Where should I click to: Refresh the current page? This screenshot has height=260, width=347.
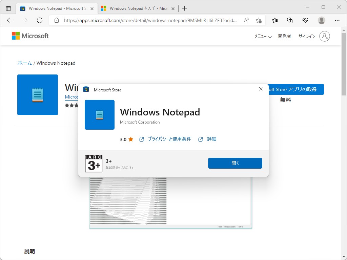[x=40, y=20]
